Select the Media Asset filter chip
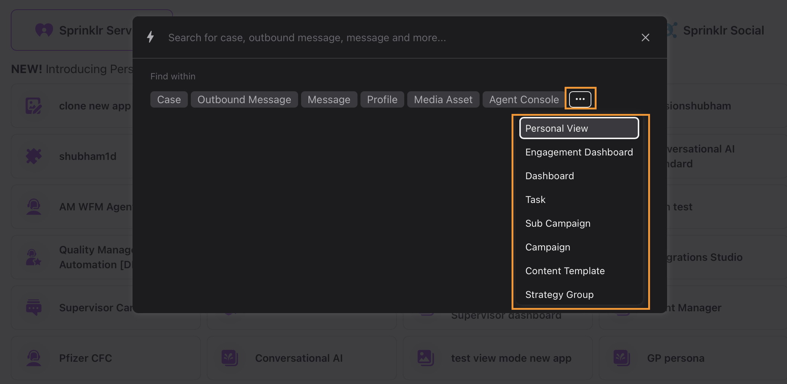Viewport: 787px width, 384px height. (x=443, y=99)
